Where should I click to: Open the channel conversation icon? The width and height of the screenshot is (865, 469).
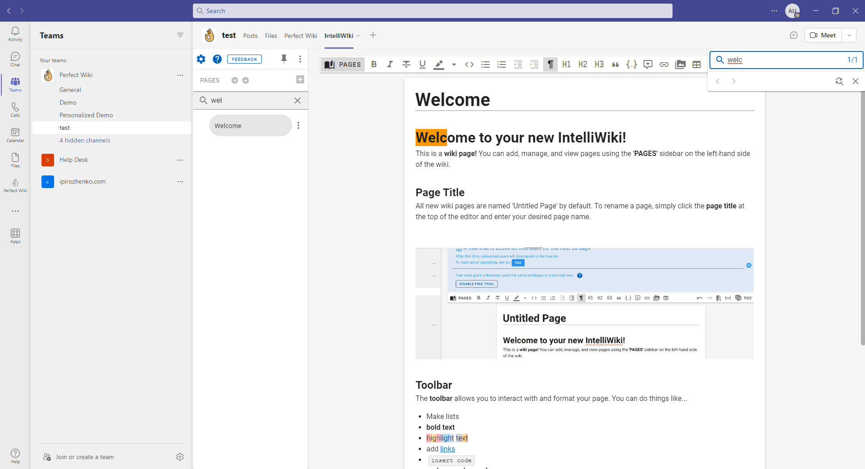coord(794,35)
